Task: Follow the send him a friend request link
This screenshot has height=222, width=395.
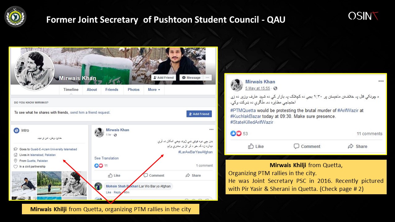Action: click(x=90, y=113)
